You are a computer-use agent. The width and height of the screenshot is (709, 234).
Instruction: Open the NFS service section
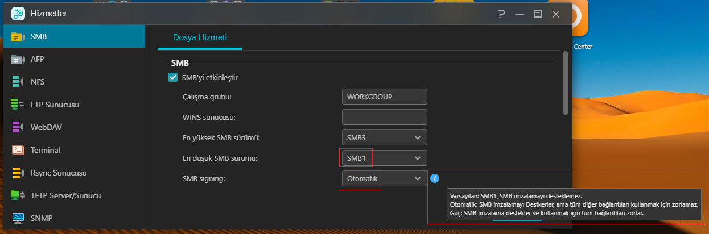pos(73,82)
